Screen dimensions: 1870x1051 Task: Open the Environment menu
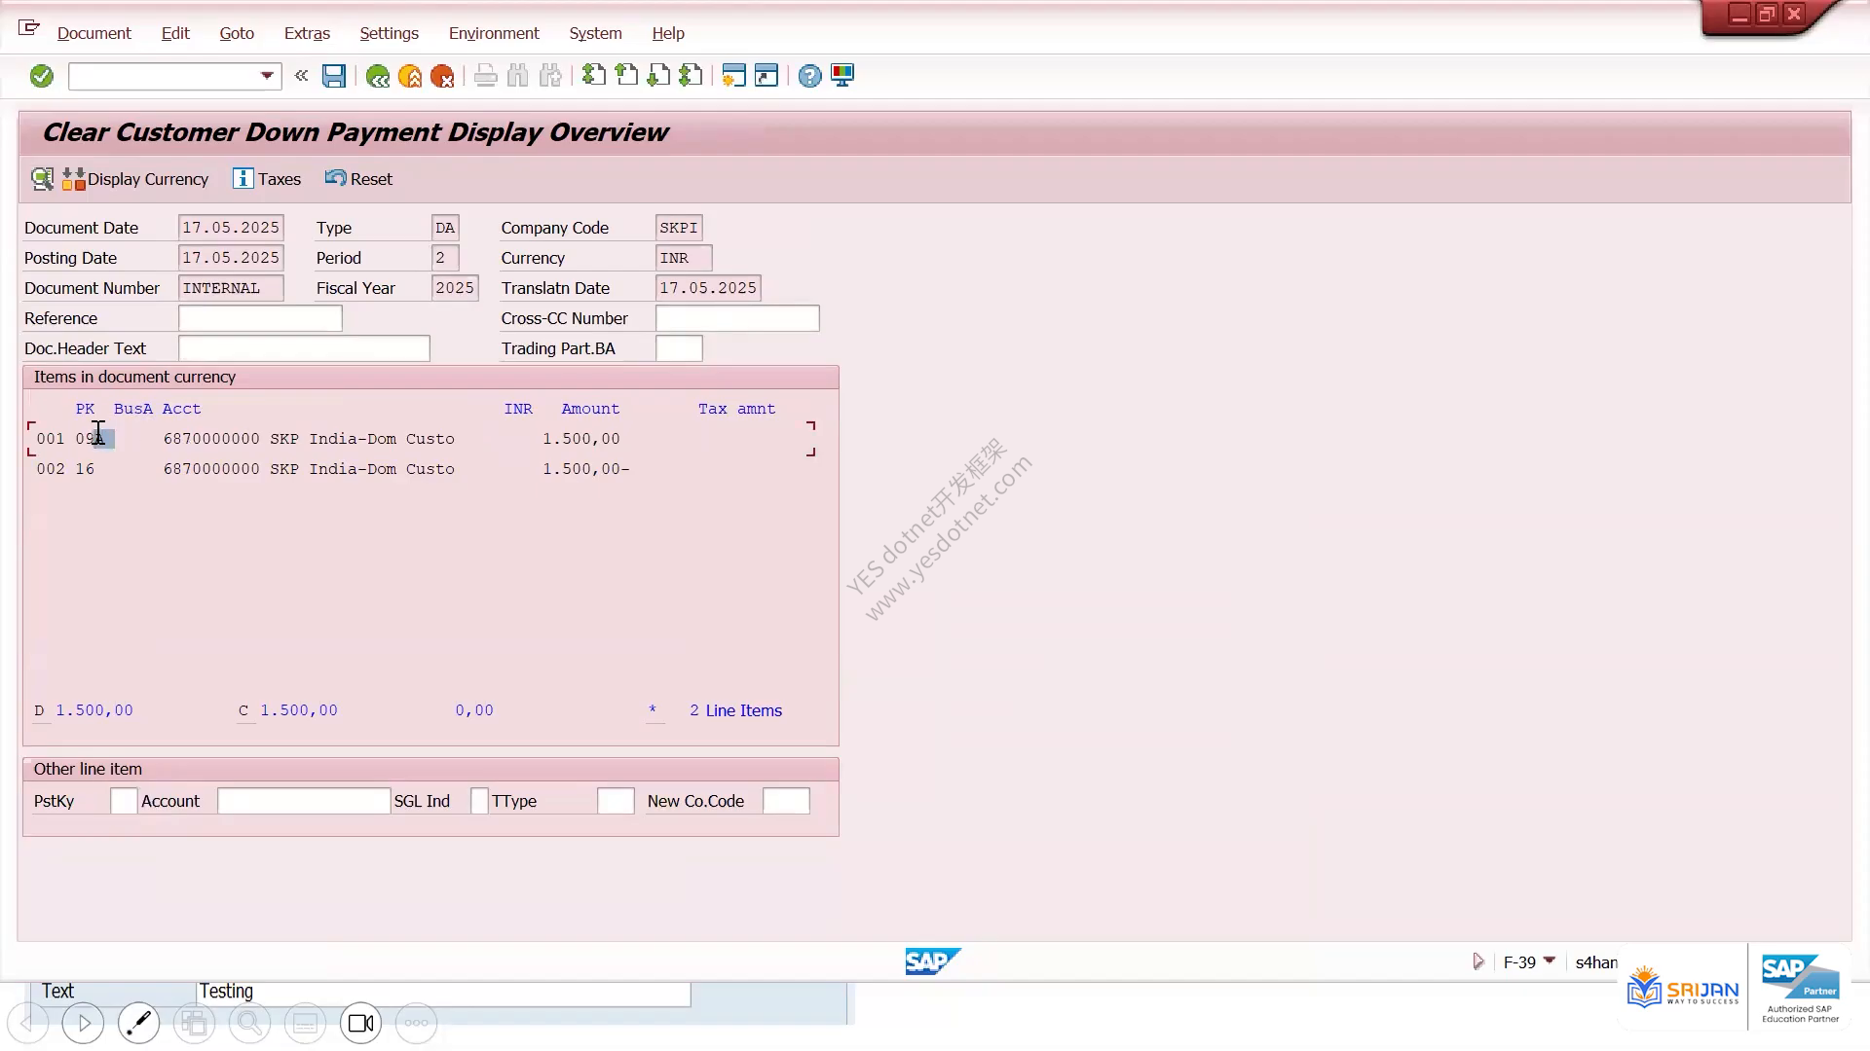pos(494,33)
